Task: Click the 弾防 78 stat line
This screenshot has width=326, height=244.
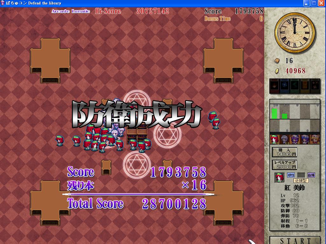Action: pyautogui.click(x=290, y=216)
